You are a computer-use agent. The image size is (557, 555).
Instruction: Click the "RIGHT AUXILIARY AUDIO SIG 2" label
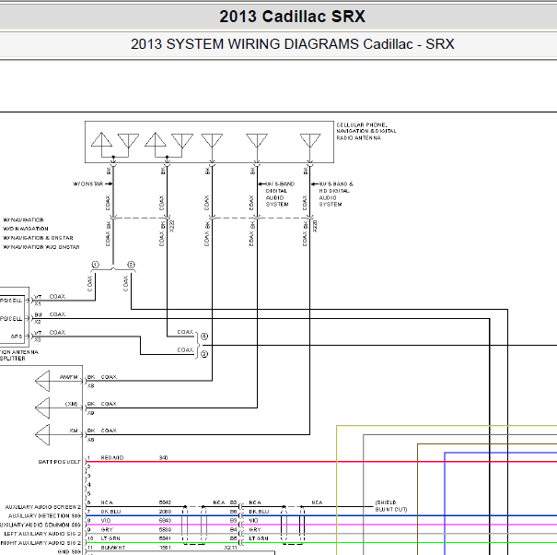pos(41,543)
